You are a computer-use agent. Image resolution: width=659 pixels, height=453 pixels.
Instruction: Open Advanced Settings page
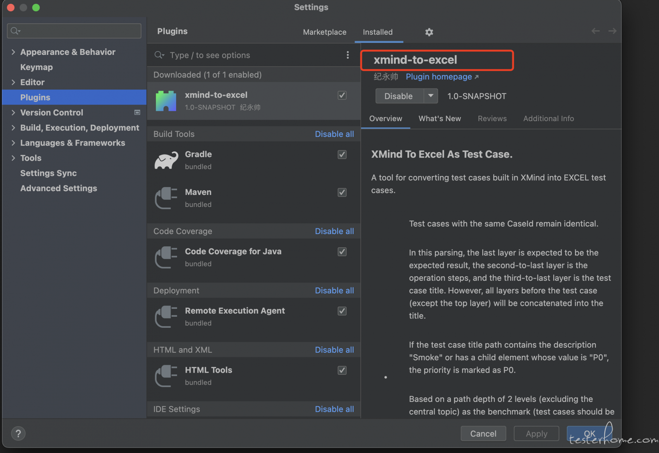pos(59,188)
